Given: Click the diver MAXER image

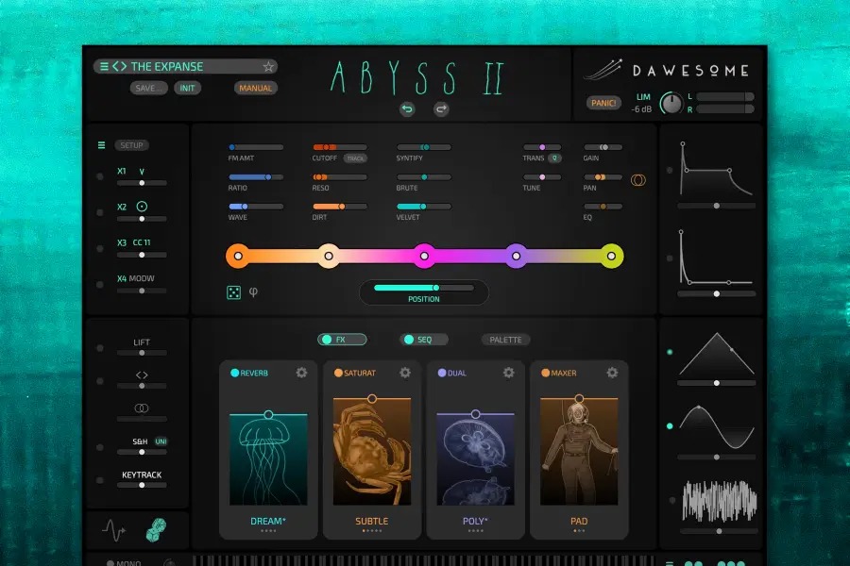Looking at the screenshot, I should pos(579,452).
